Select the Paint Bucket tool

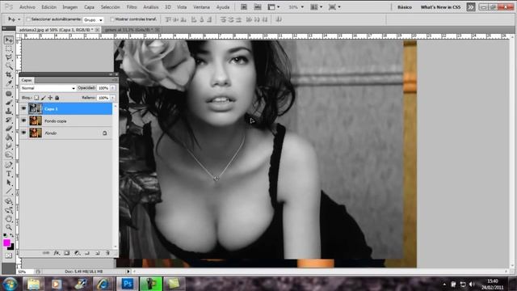click(9, 137)
